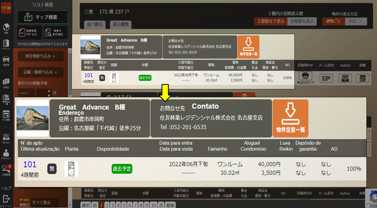Click the mybox tray icon in the listing row
377x208 pixels.
pyautogui.click(x=345, y=78)
